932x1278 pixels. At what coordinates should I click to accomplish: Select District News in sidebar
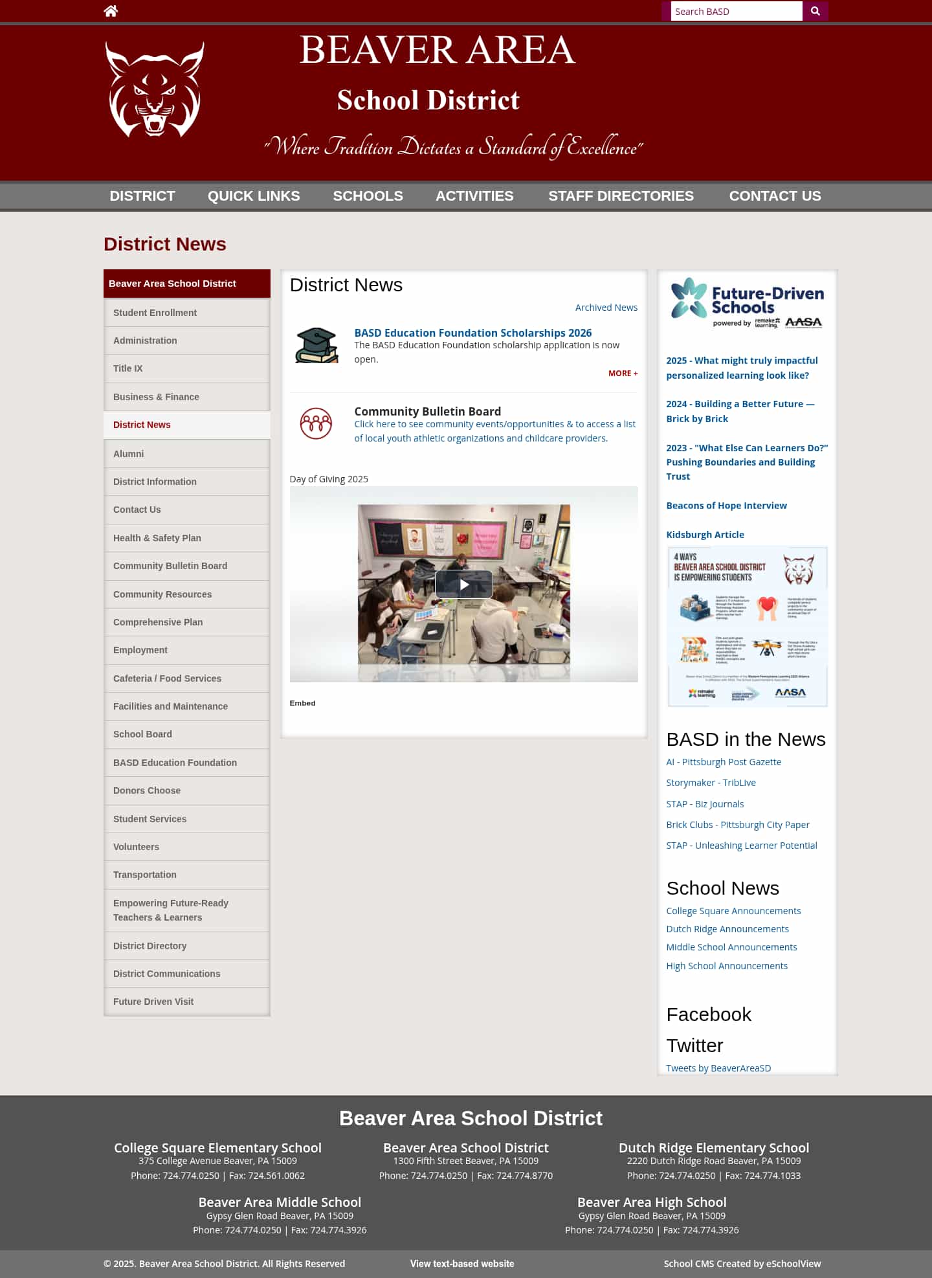pos(187,425)
